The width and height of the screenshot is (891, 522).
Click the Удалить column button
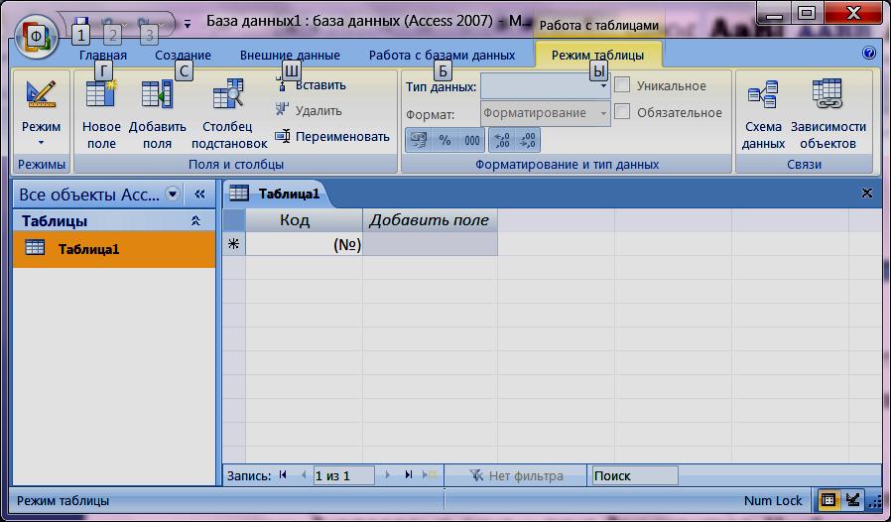click(x=309, y=110)
